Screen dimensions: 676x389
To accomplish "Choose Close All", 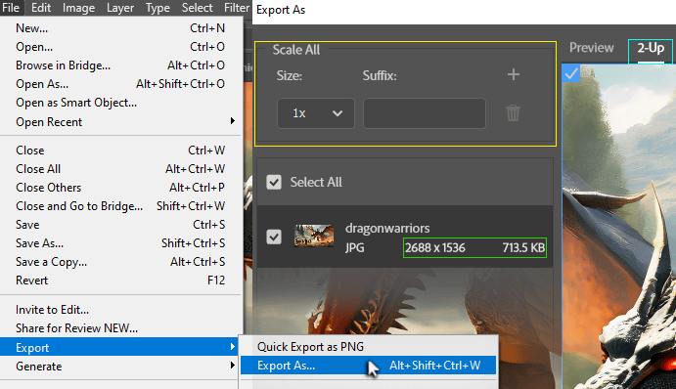I will 120,169.
